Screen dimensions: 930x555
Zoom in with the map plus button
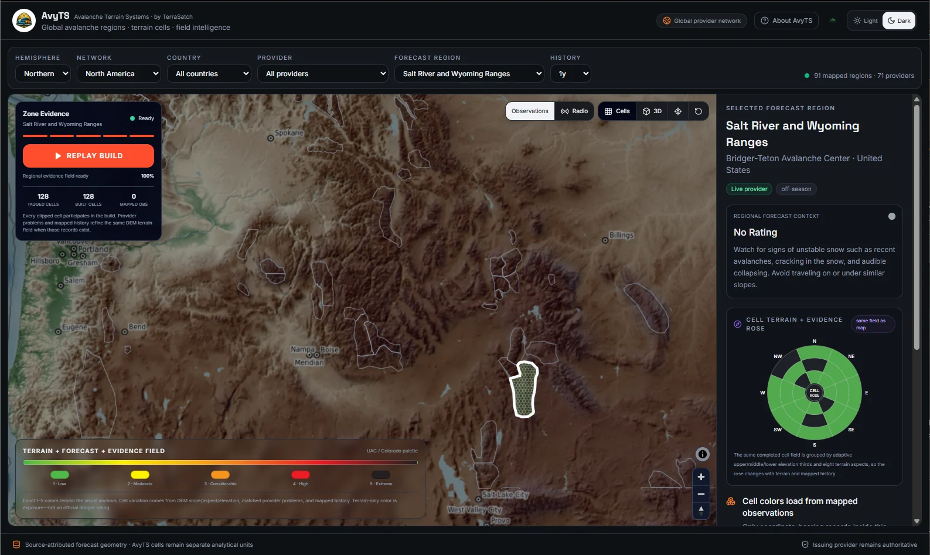point(701,477)
